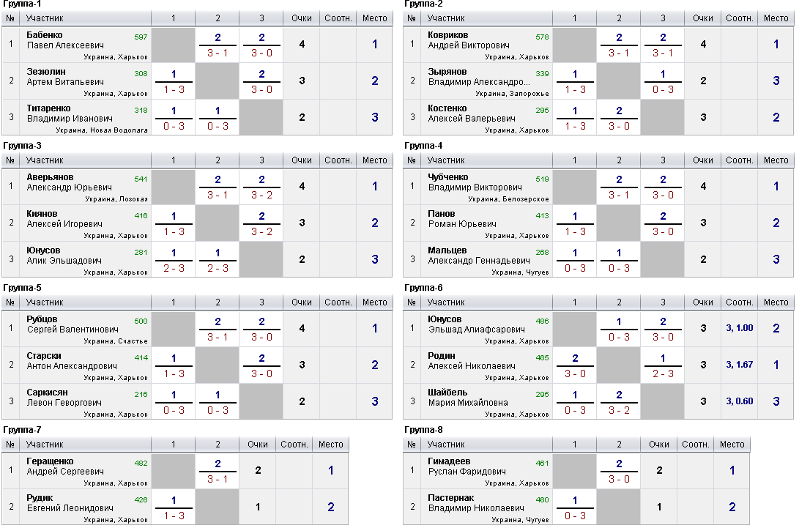Click Родин's ratio value 3, 1.67
The height and width of the screenshot is (528, 799).
(739, 365)
